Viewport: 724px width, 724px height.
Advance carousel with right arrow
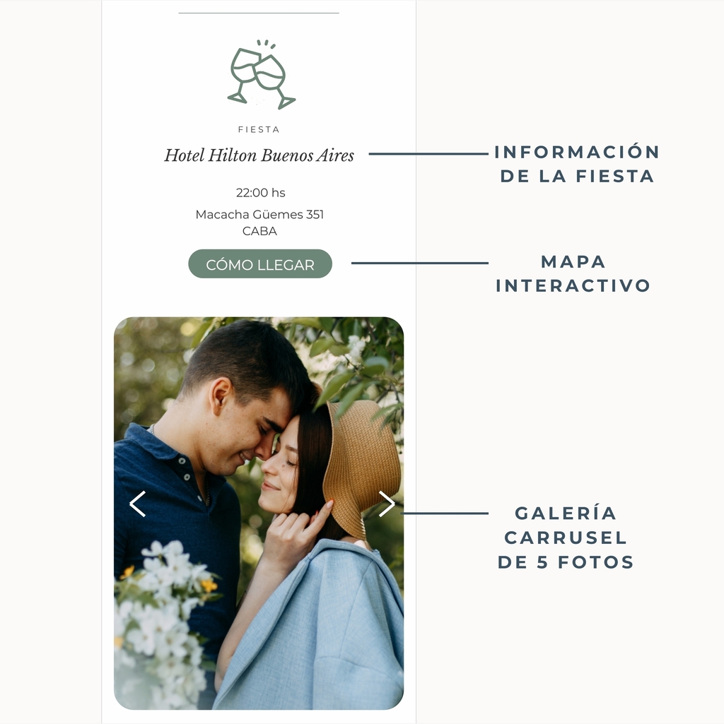click(387, 504)
